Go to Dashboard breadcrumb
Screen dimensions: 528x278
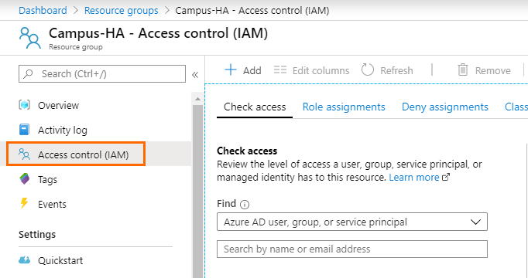coord(43,10)
